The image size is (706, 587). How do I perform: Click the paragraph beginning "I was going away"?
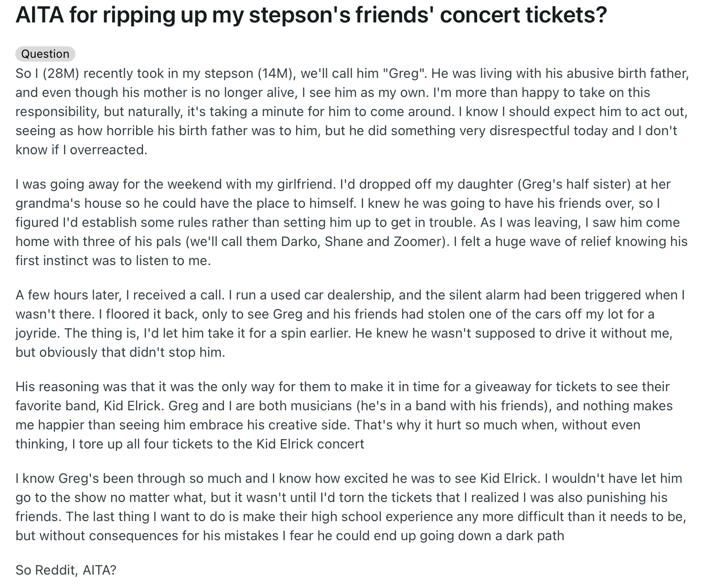(x=352, y=222)
